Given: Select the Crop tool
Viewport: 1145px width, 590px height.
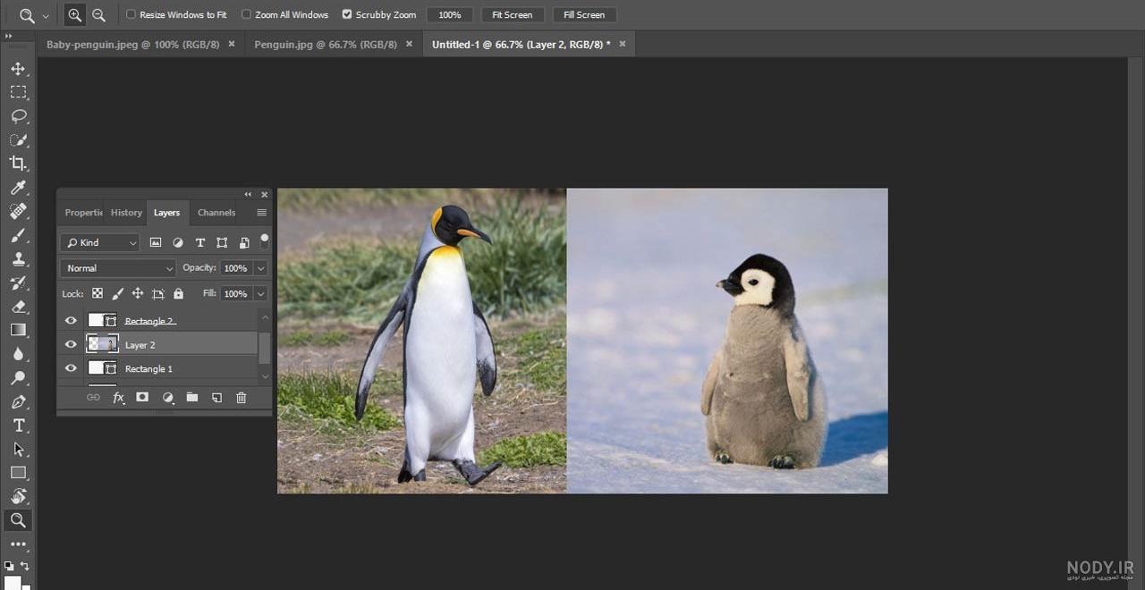Looking at the screenshot, I should point(18,164).
